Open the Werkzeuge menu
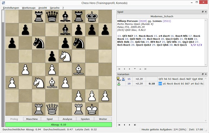Screen dimensions: 209x133 coord(29,8)
